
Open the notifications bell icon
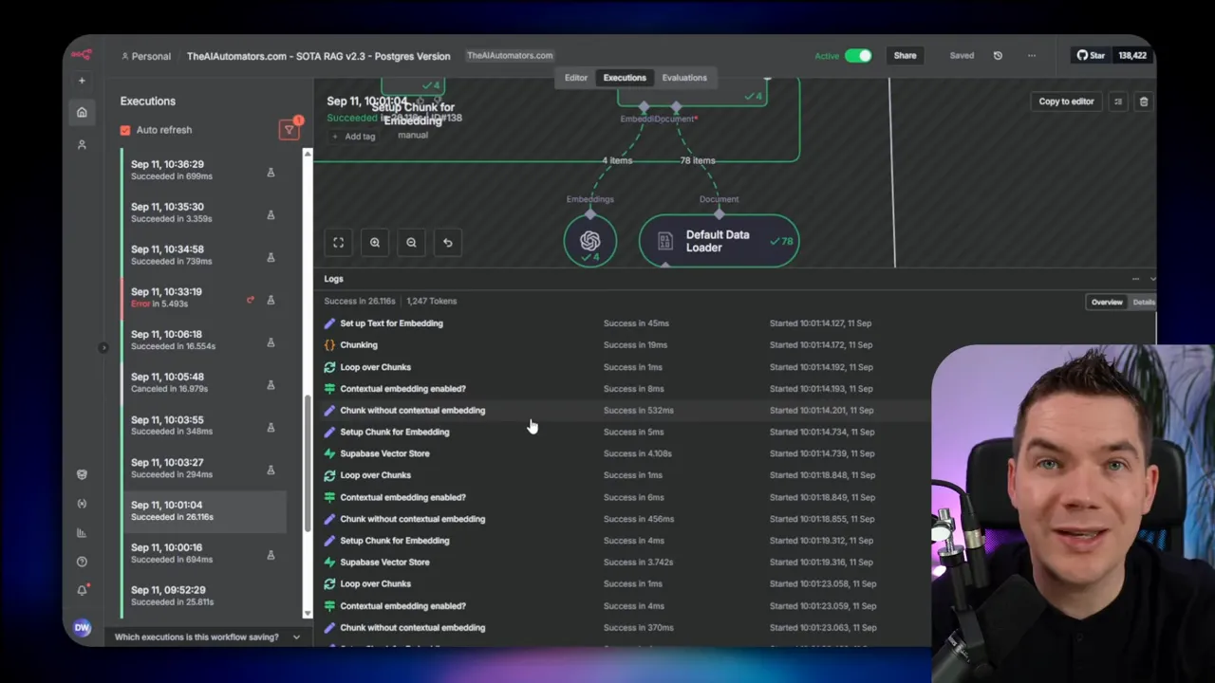[82, 590]
